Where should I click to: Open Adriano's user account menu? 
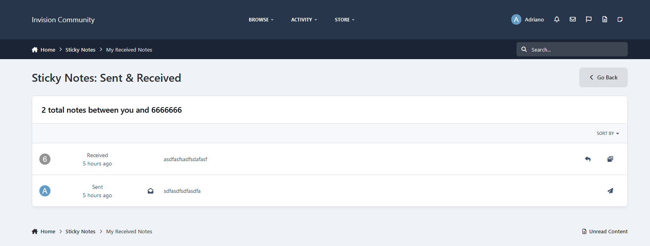528,19
